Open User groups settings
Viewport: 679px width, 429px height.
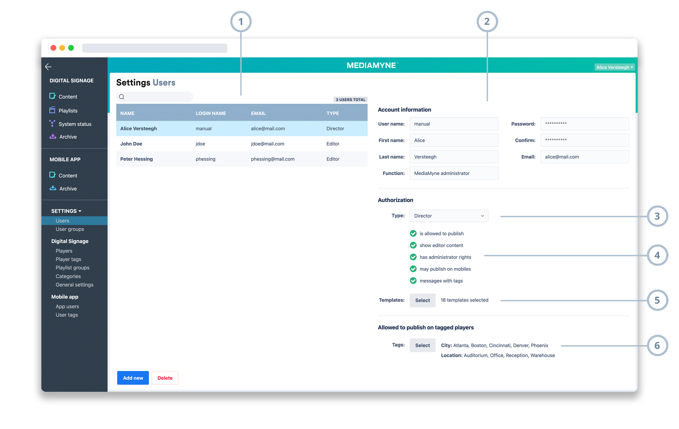70,229
